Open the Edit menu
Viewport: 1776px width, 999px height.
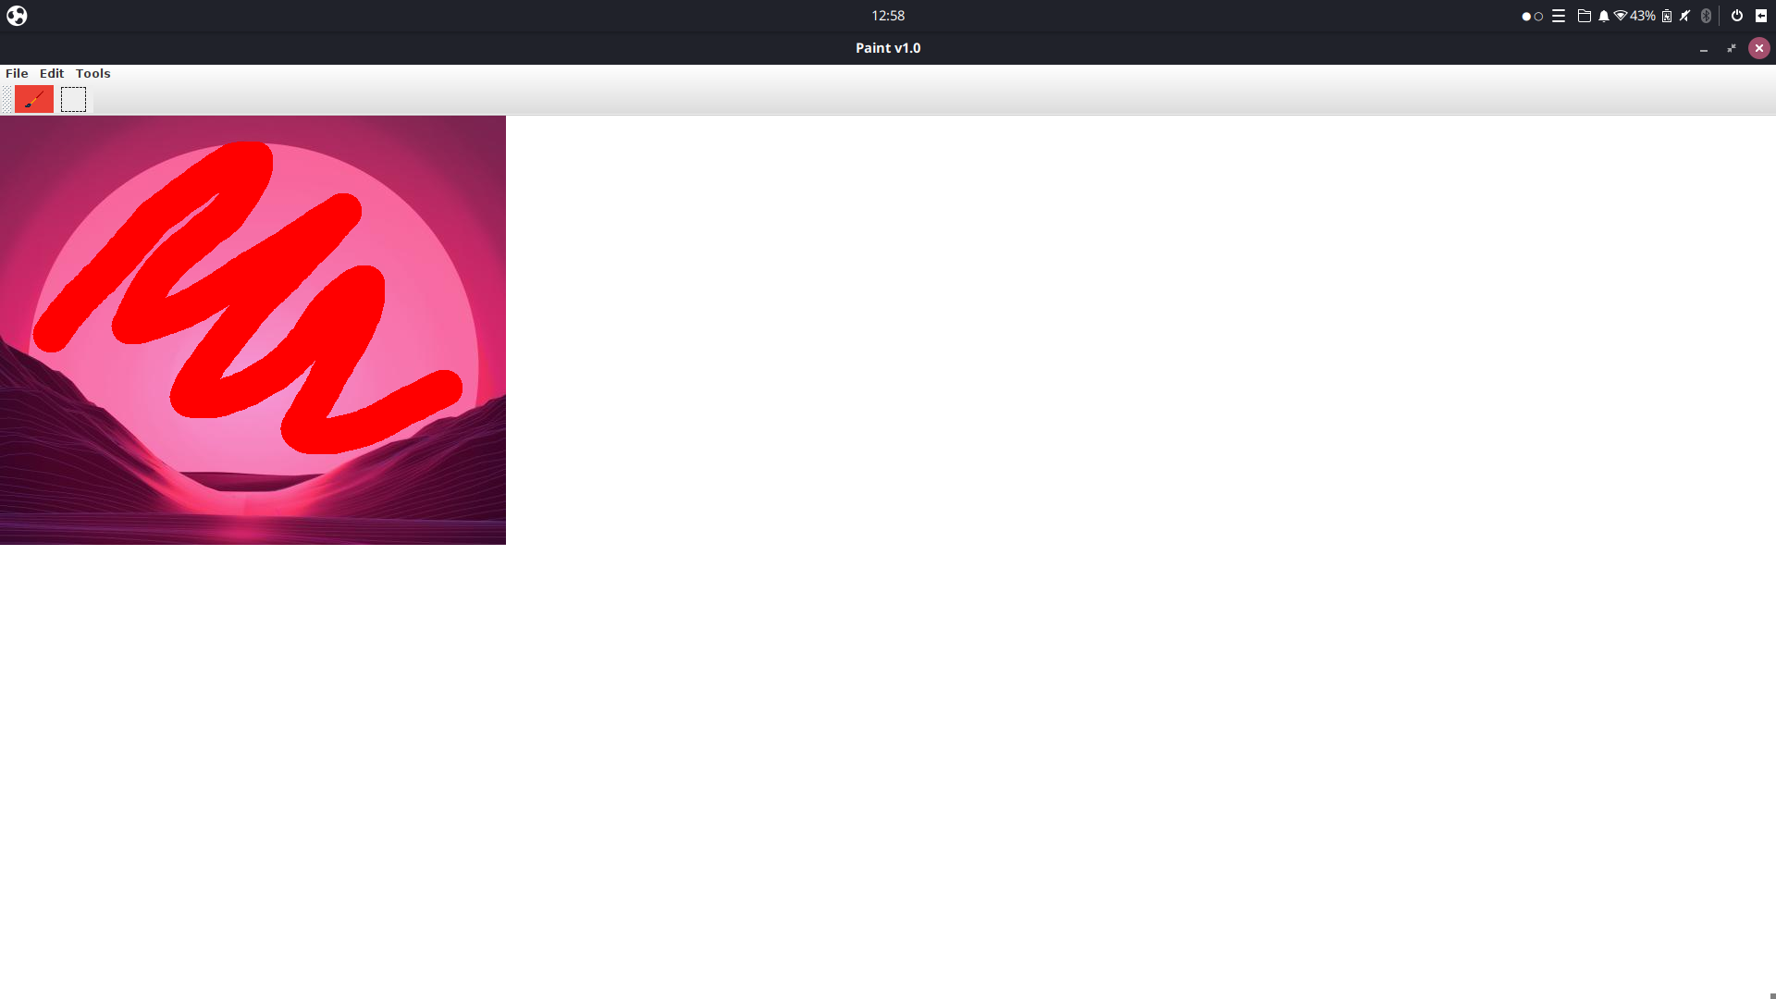coord(52,73)
